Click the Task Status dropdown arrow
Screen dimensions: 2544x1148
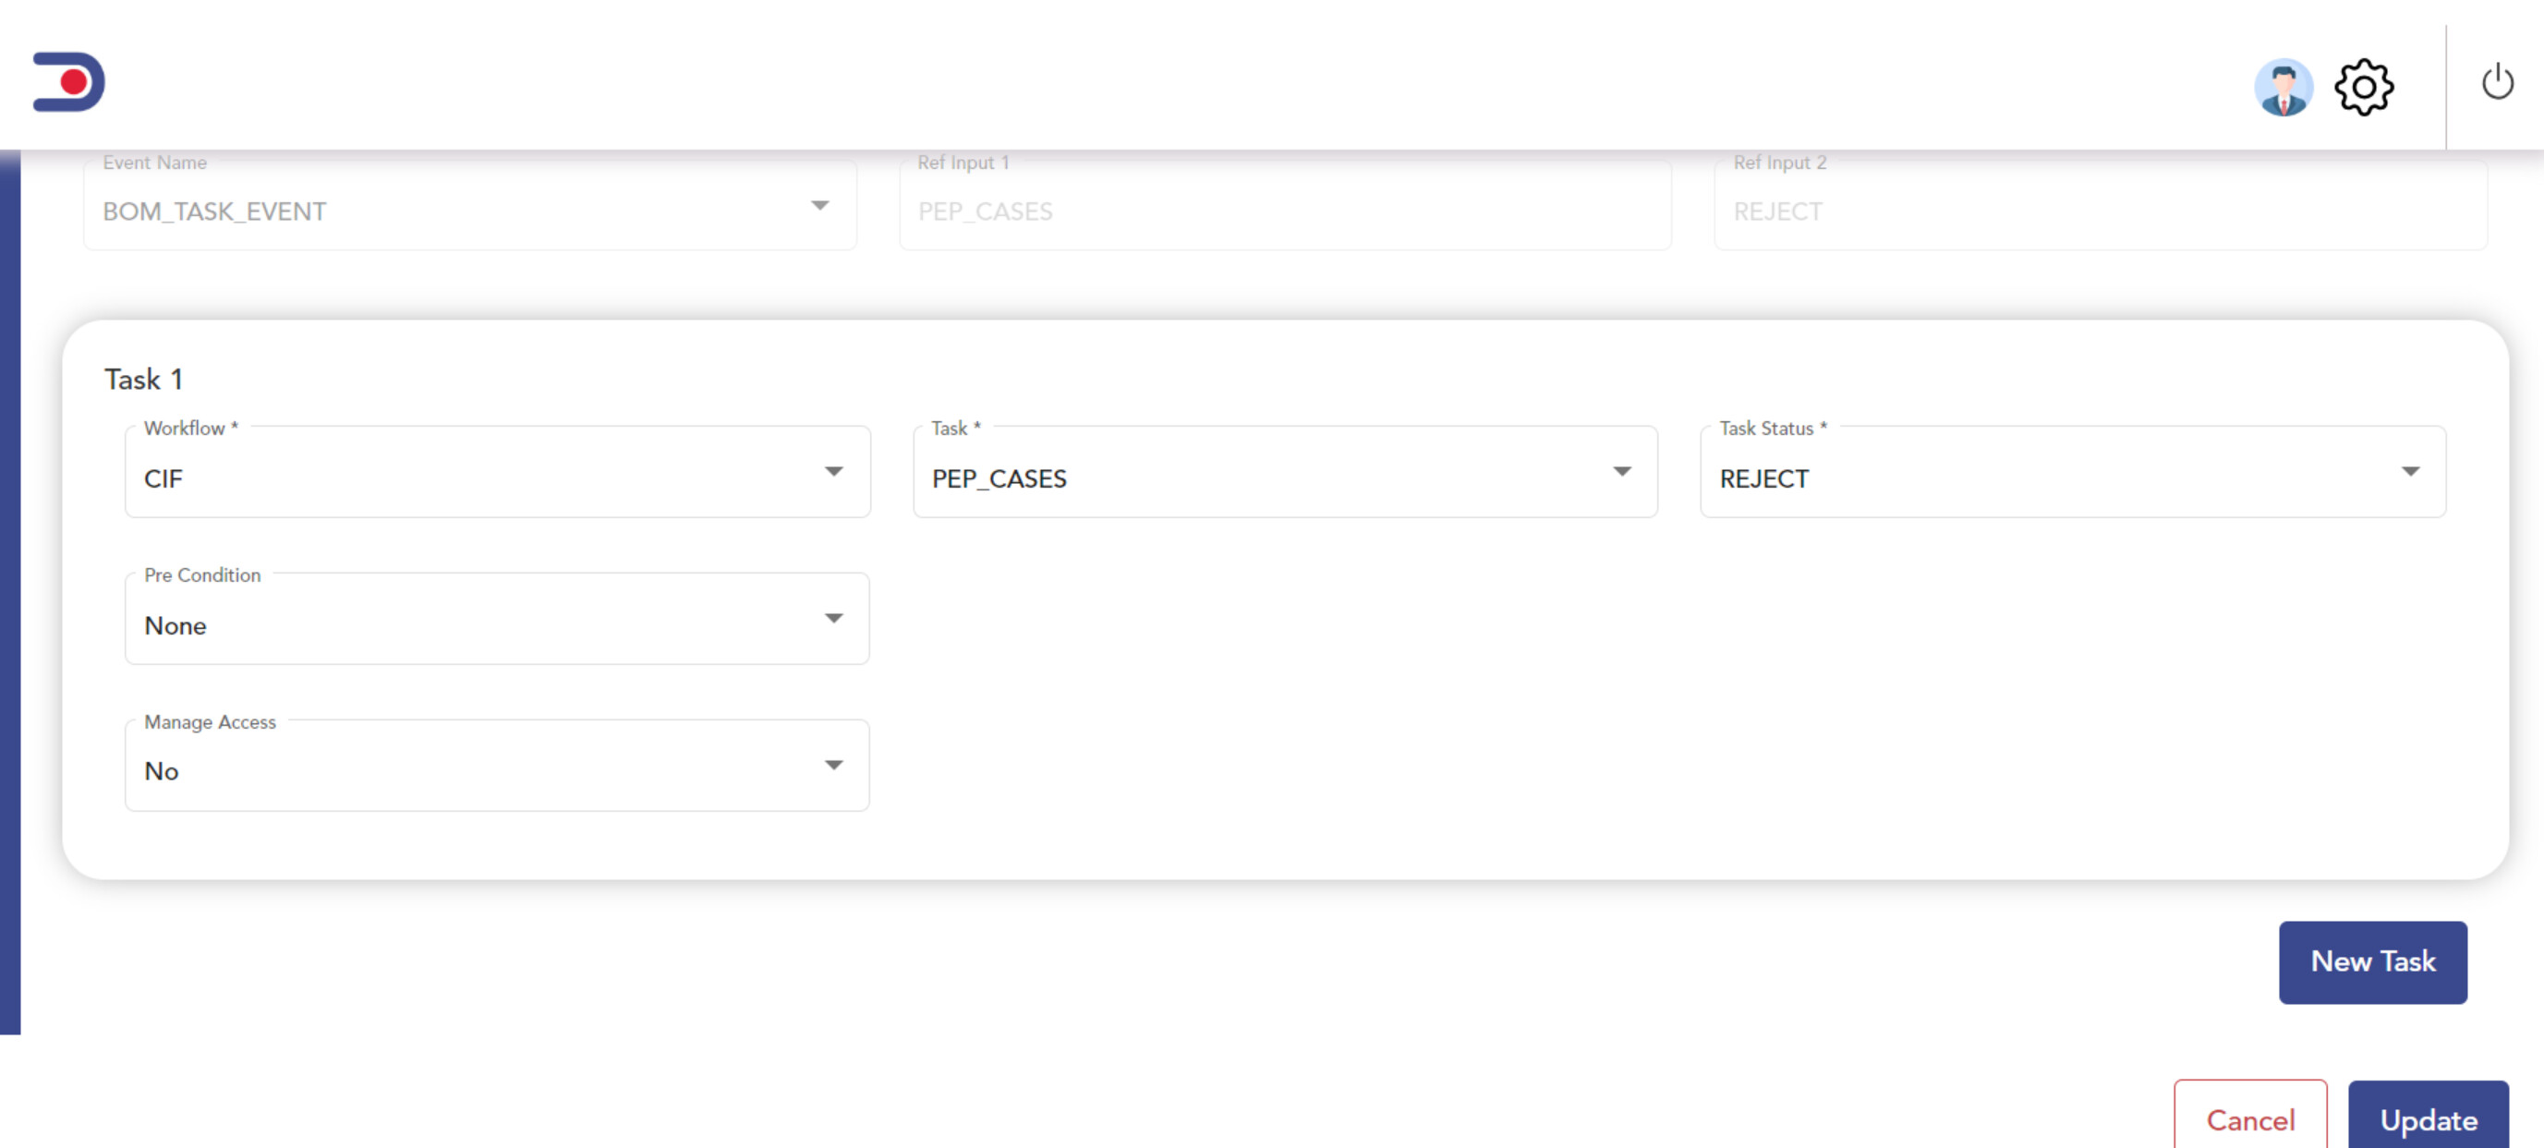click(2410, 472)
